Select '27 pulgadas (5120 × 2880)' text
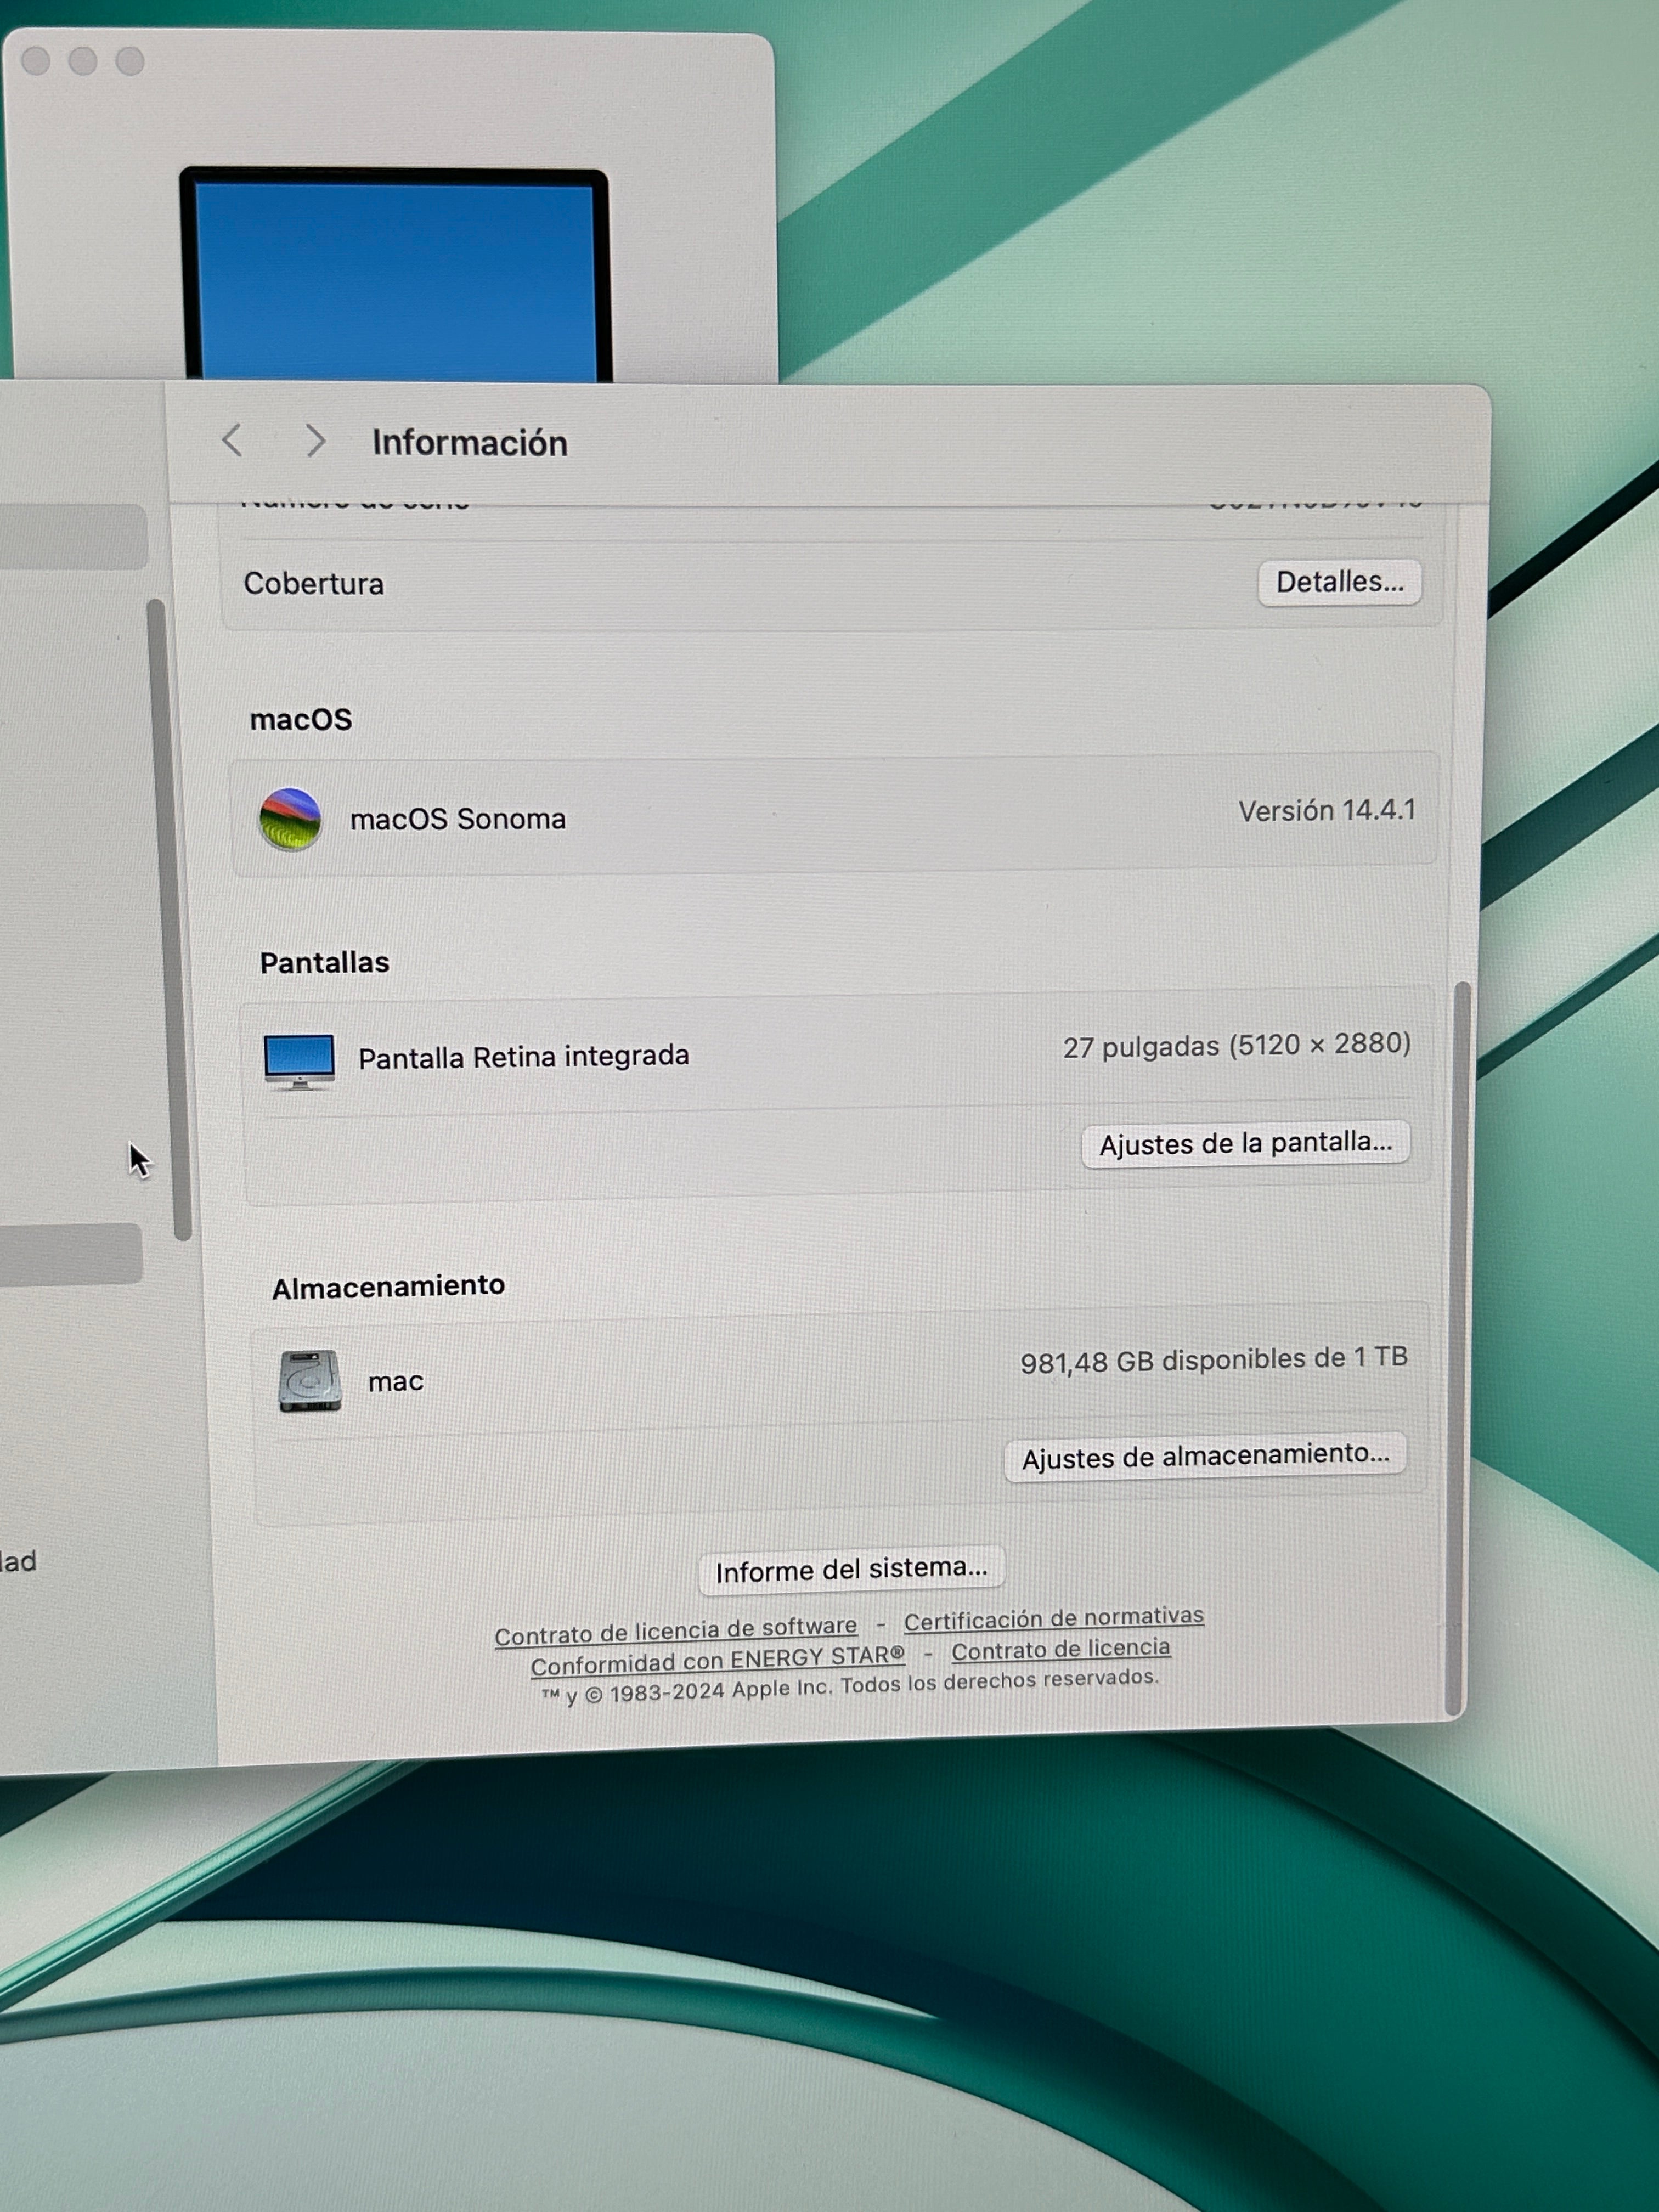 coord(1237,1046)
